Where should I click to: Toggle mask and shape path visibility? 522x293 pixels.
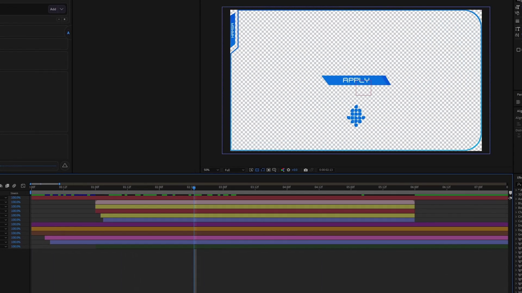point(263,170)
